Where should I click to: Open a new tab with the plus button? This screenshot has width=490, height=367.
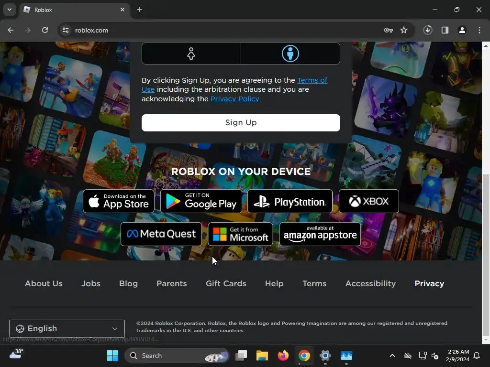(140, 10)
